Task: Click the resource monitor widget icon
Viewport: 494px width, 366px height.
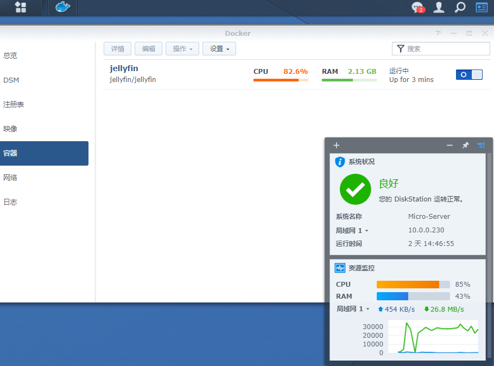Action: [x=340, y=268]
